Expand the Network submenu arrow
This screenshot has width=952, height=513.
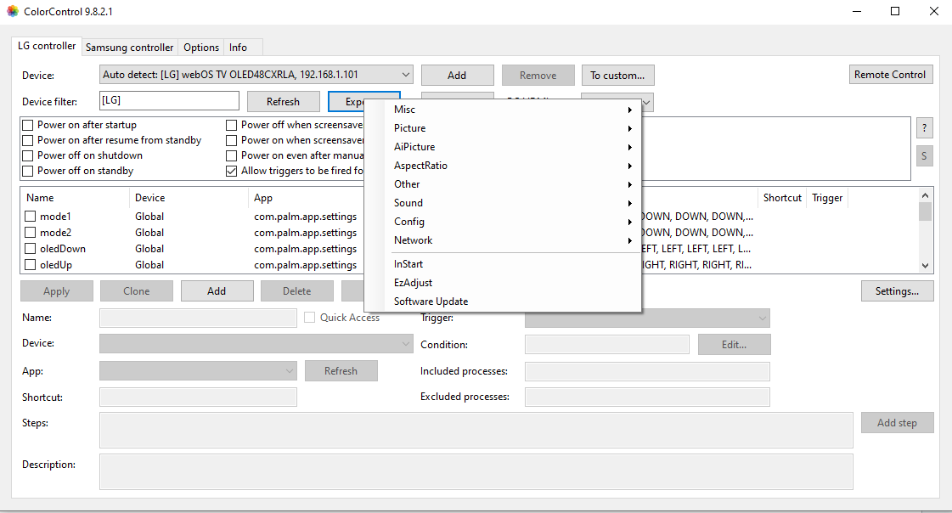coord(629,240)
